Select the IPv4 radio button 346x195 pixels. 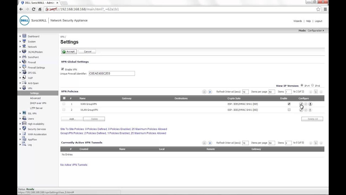pos(302,85)
